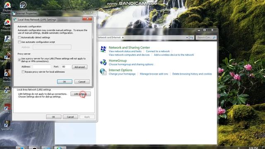Click the Internet Options globe icon
The image size is (265, 149).
click(103, 72)
